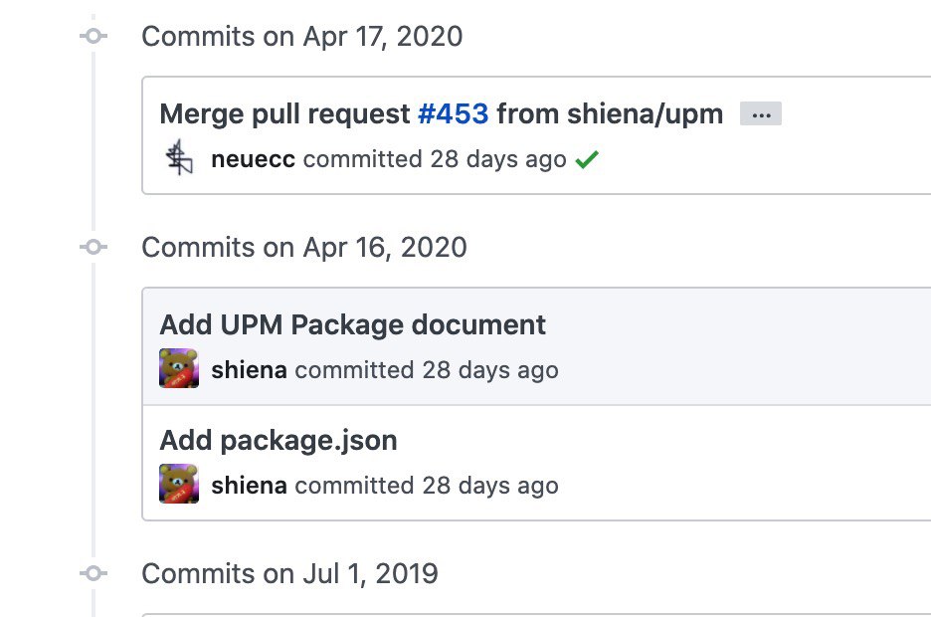Viewport: 931px width, 617px height.
Task: Open shiena's avatar on UPM Package document commit
Action: click(179, 368)
